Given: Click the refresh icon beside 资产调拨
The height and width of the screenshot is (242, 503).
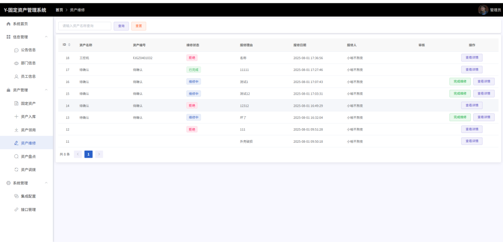Looking at the screenshot, I should 16,169.
